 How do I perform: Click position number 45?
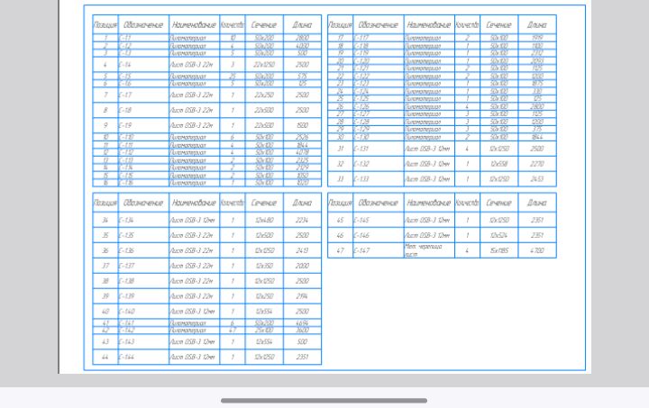[340, 220]
